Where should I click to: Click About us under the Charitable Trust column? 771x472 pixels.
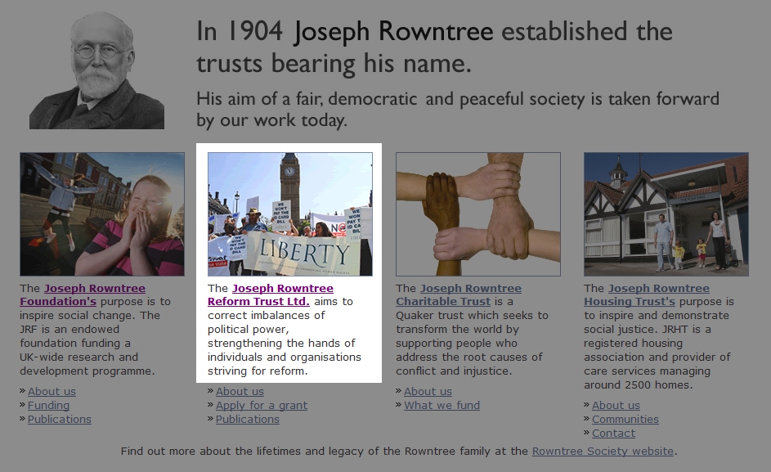pyautogui.click(x=428, y=391)
